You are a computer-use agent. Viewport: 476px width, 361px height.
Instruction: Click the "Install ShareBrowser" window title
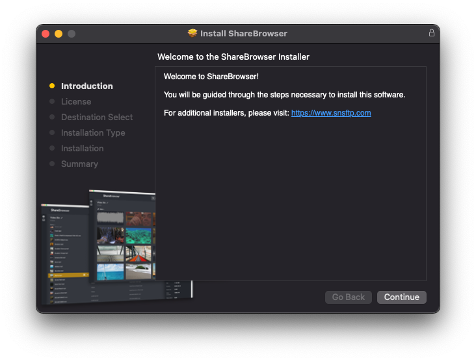[243, 33]
